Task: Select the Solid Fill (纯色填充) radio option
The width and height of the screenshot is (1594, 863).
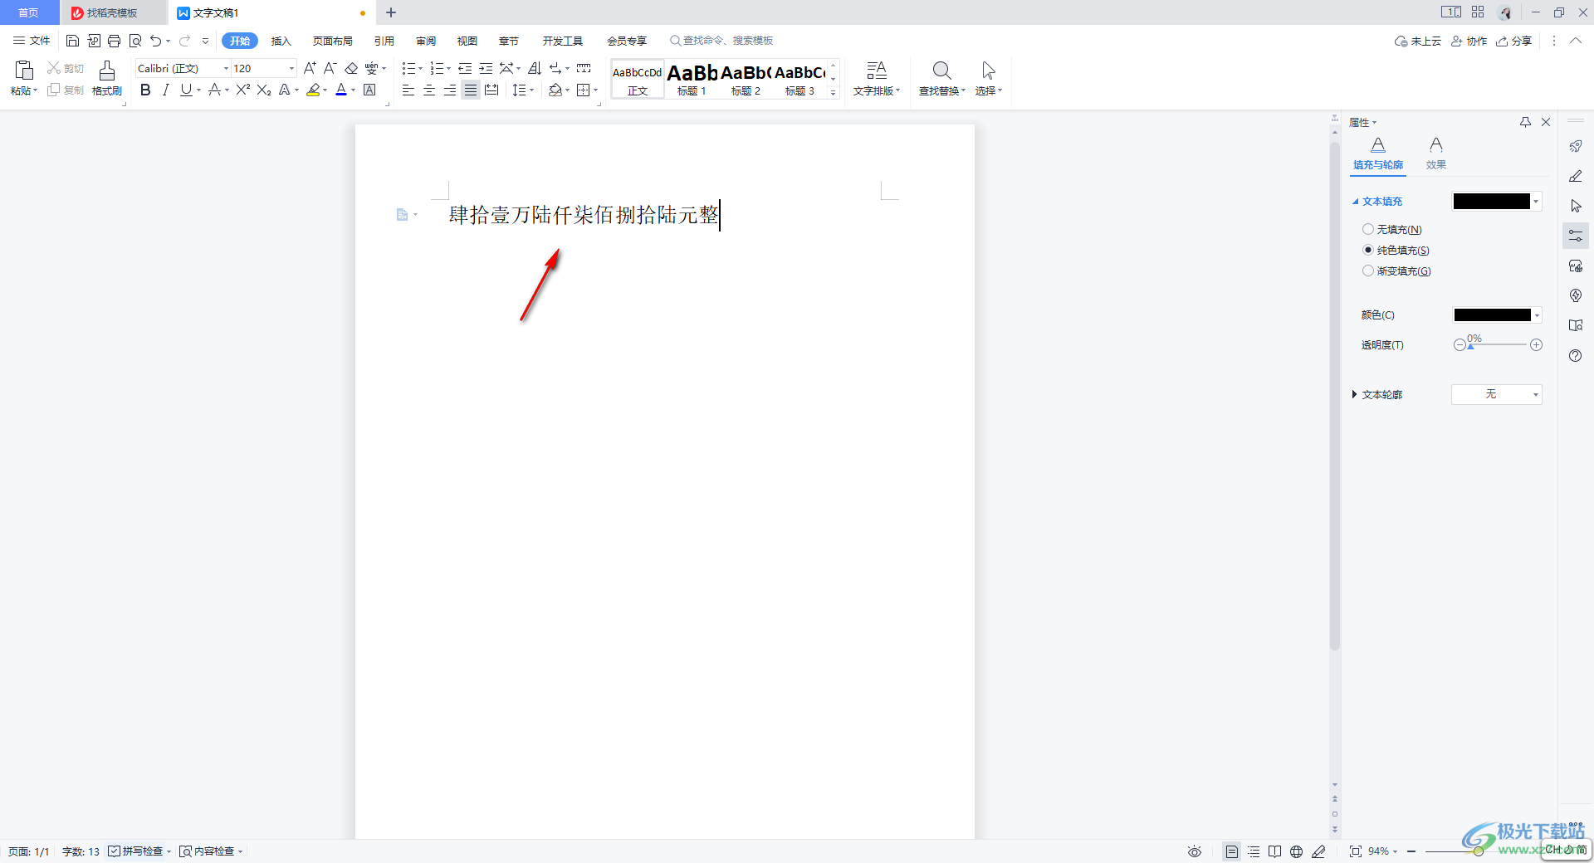Action: [1368, 250]
